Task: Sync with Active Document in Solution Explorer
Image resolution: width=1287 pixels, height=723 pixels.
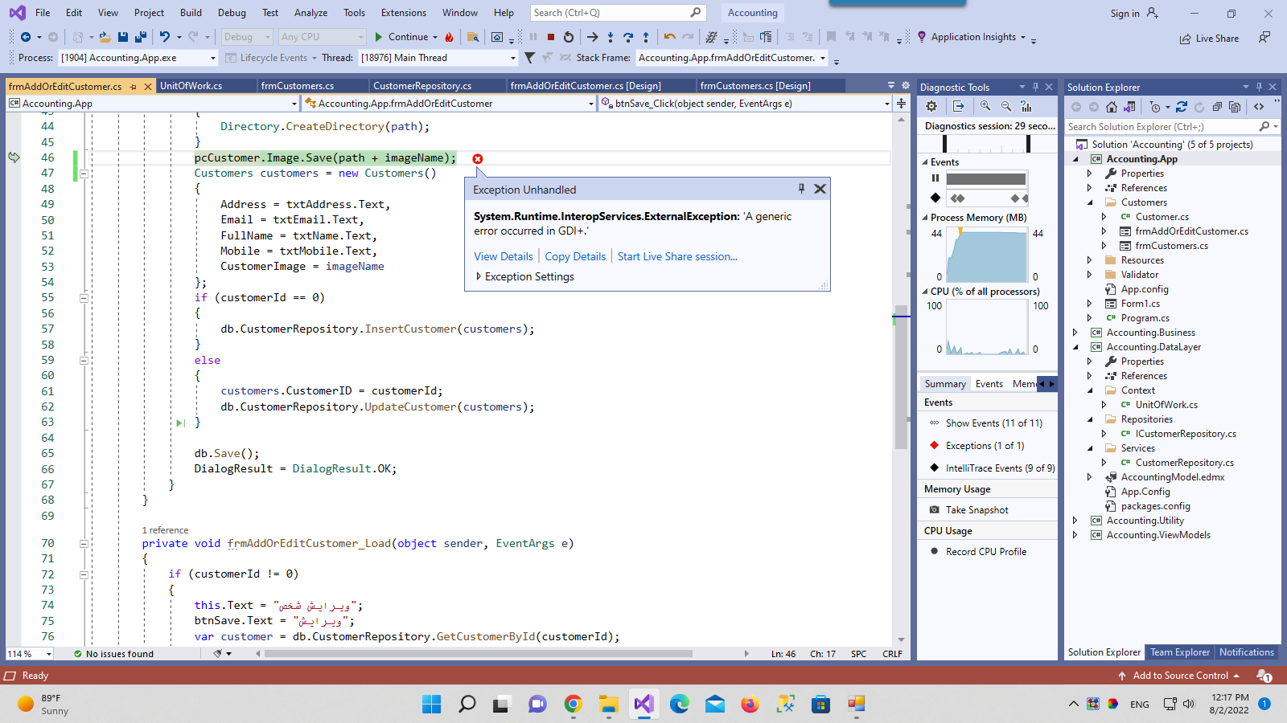Action: 1181,107
